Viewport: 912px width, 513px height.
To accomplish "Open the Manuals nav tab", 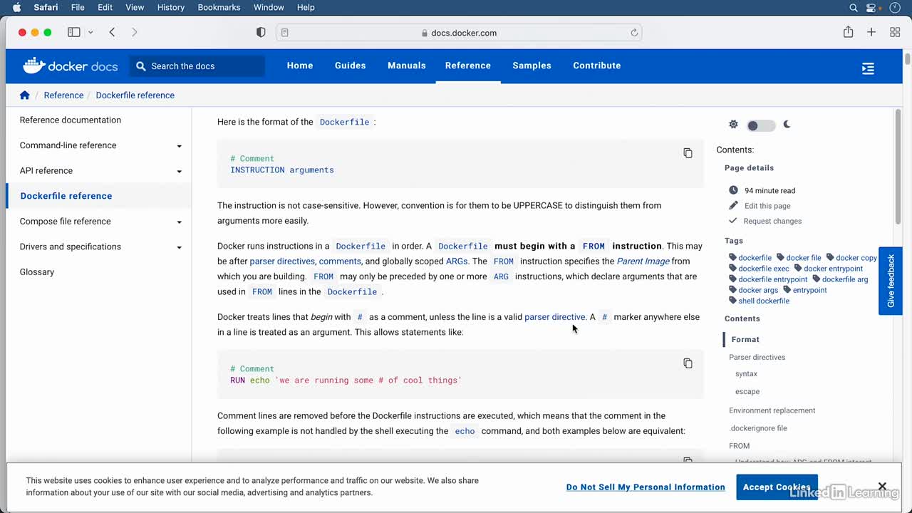I will click(406, 66).
